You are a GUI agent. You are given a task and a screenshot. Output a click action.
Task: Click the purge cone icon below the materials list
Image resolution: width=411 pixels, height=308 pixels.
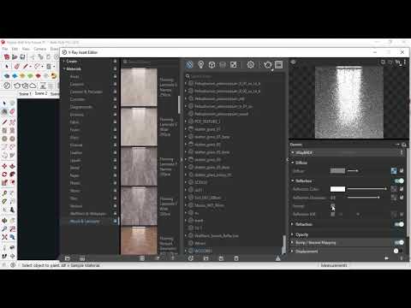[x=277, y=258]
